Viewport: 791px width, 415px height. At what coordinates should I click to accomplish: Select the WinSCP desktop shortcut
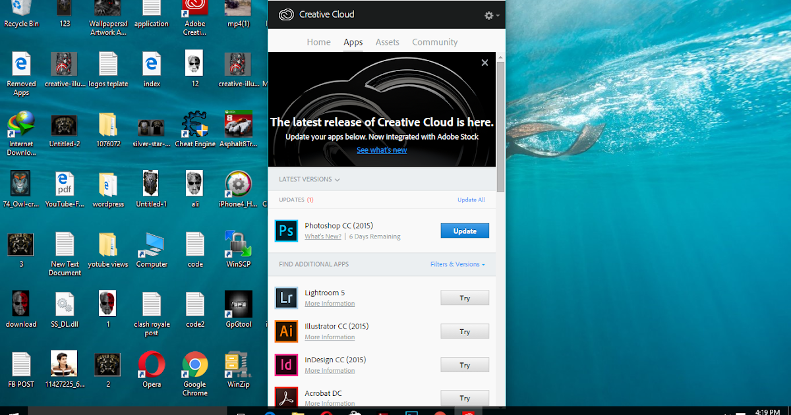(x=238, y=250)
